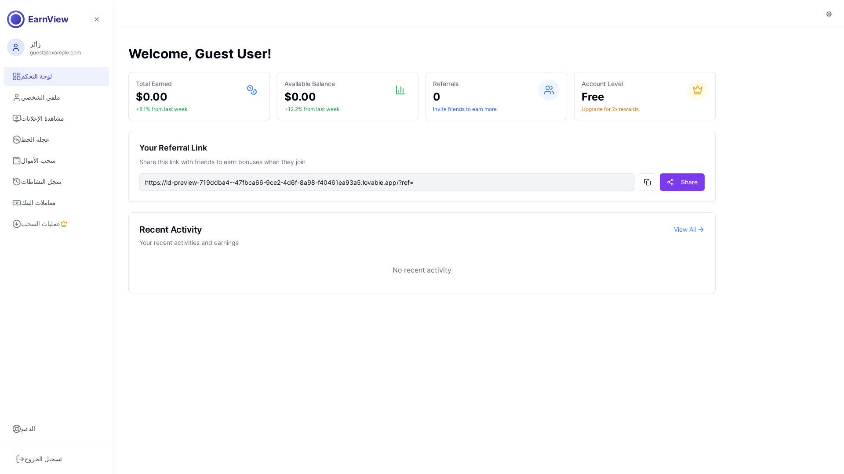Click the crown premium badge beside عمليات السحب
The width and height of the screenshot is (844, 474).
click(64, 224)
